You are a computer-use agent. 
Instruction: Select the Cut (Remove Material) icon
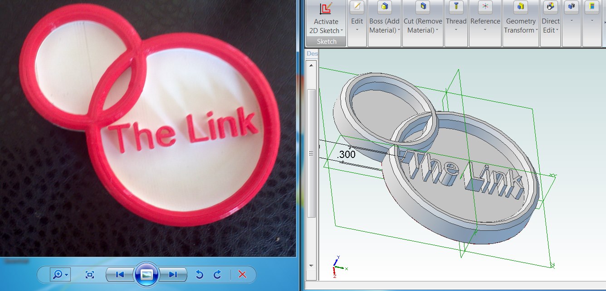click(x=423, y=6)
